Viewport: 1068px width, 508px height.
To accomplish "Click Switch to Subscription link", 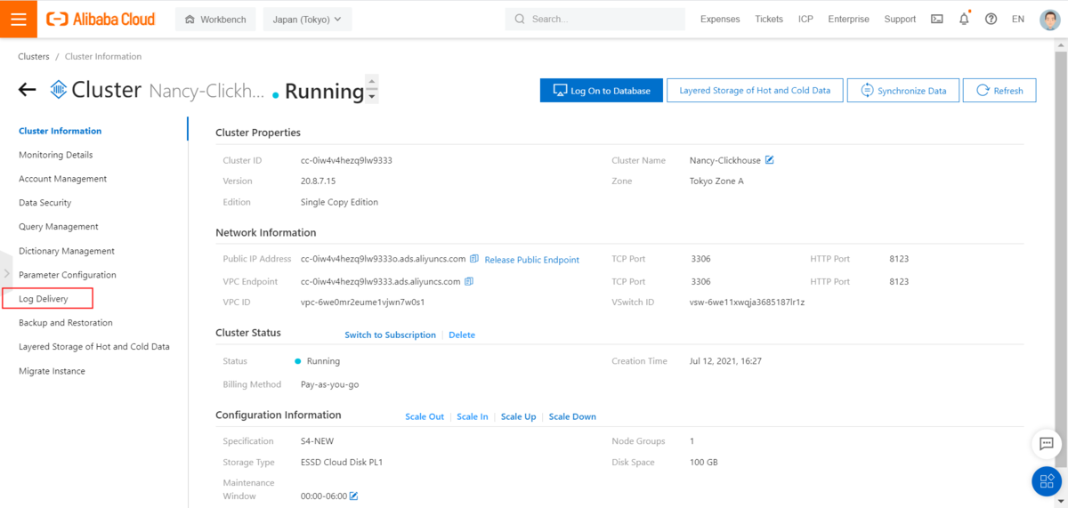I will pos(391,335).
